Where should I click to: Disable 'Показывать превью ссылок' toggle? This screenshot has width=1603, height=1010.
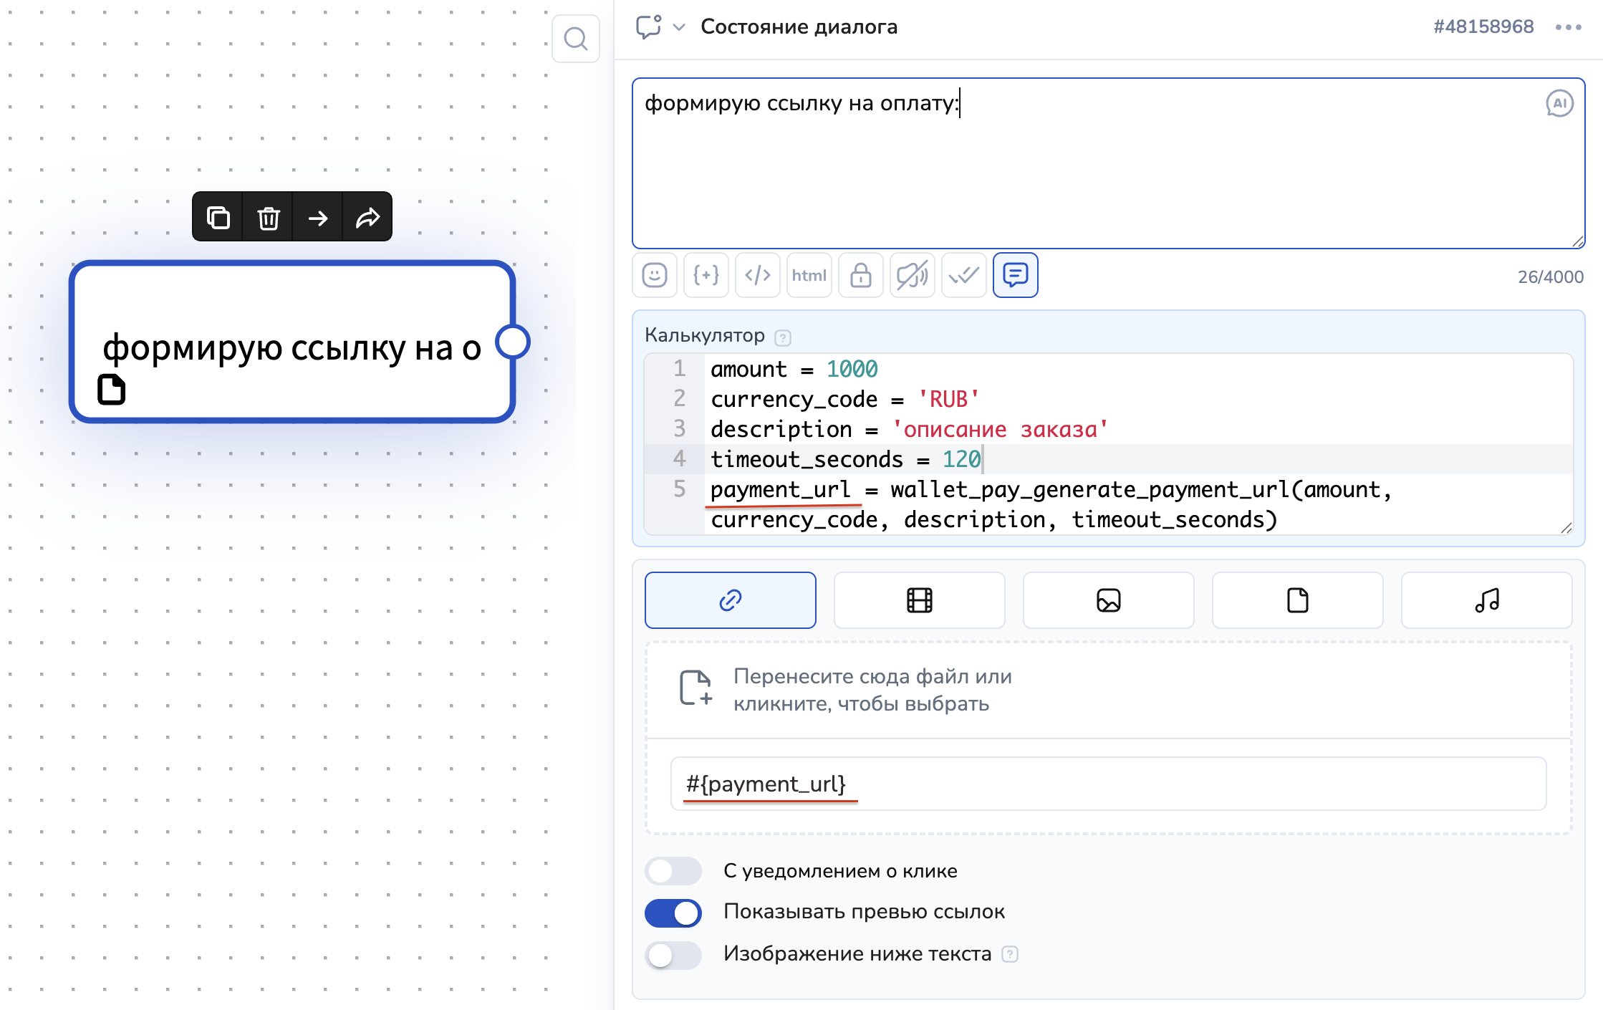(x=673, y=913)
